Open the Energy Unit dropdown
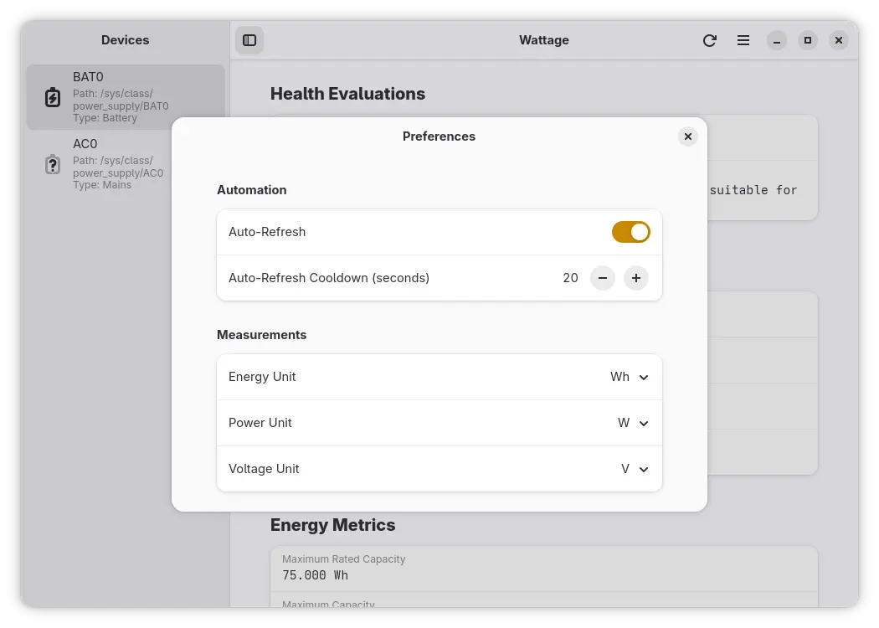The height and width of the screenshot is (628, 879). tap(629, 377)
